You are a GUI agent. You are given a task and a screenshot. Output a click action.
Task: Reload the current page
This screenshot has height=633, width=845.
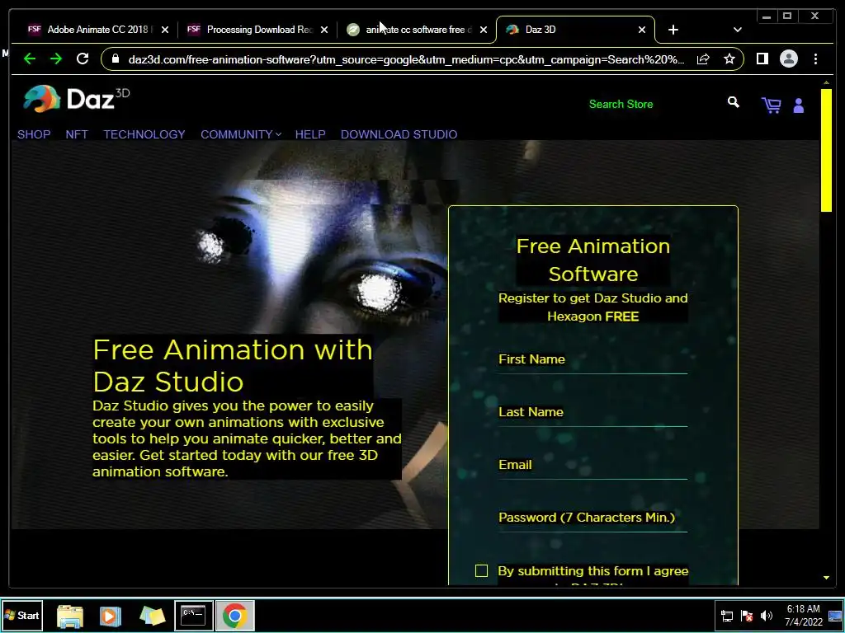coord(83,59)
